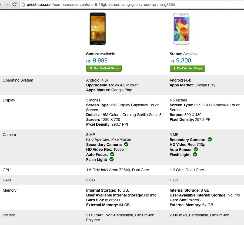
Task: Click F2.0 Aperture, PixelMaster text
Action: pyautogui.click(x=109, y=139)
